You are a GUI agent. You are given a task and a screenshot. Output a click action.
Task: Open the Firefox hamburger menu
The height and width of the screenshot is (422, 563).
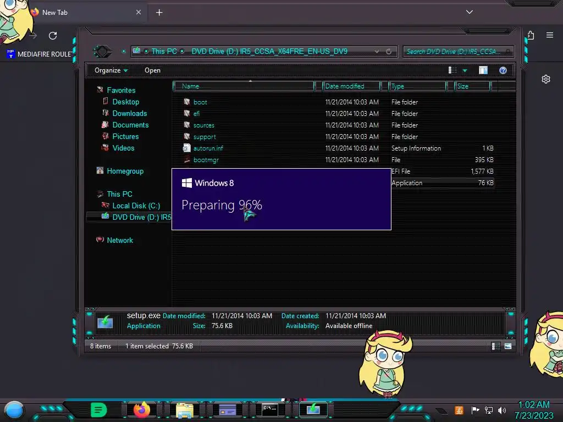click(x=550, y=35)
